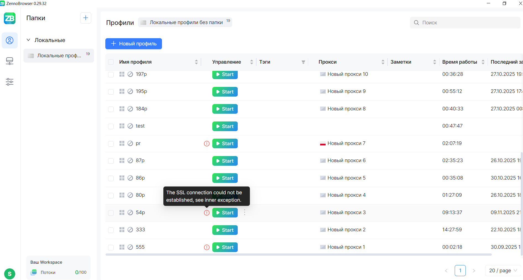Click the error warning icon for profile 555
523x280 pixels.
[x=207, y=247]
